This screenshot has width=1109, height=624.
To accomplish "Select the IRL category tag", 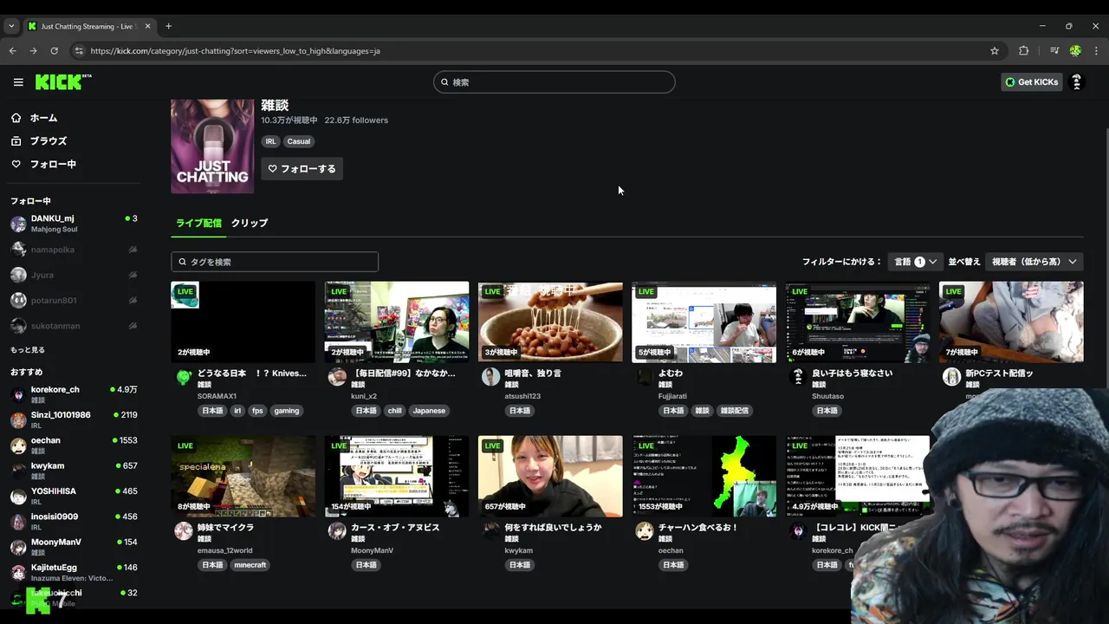I will pyautogui.click(x=270, y=141).
